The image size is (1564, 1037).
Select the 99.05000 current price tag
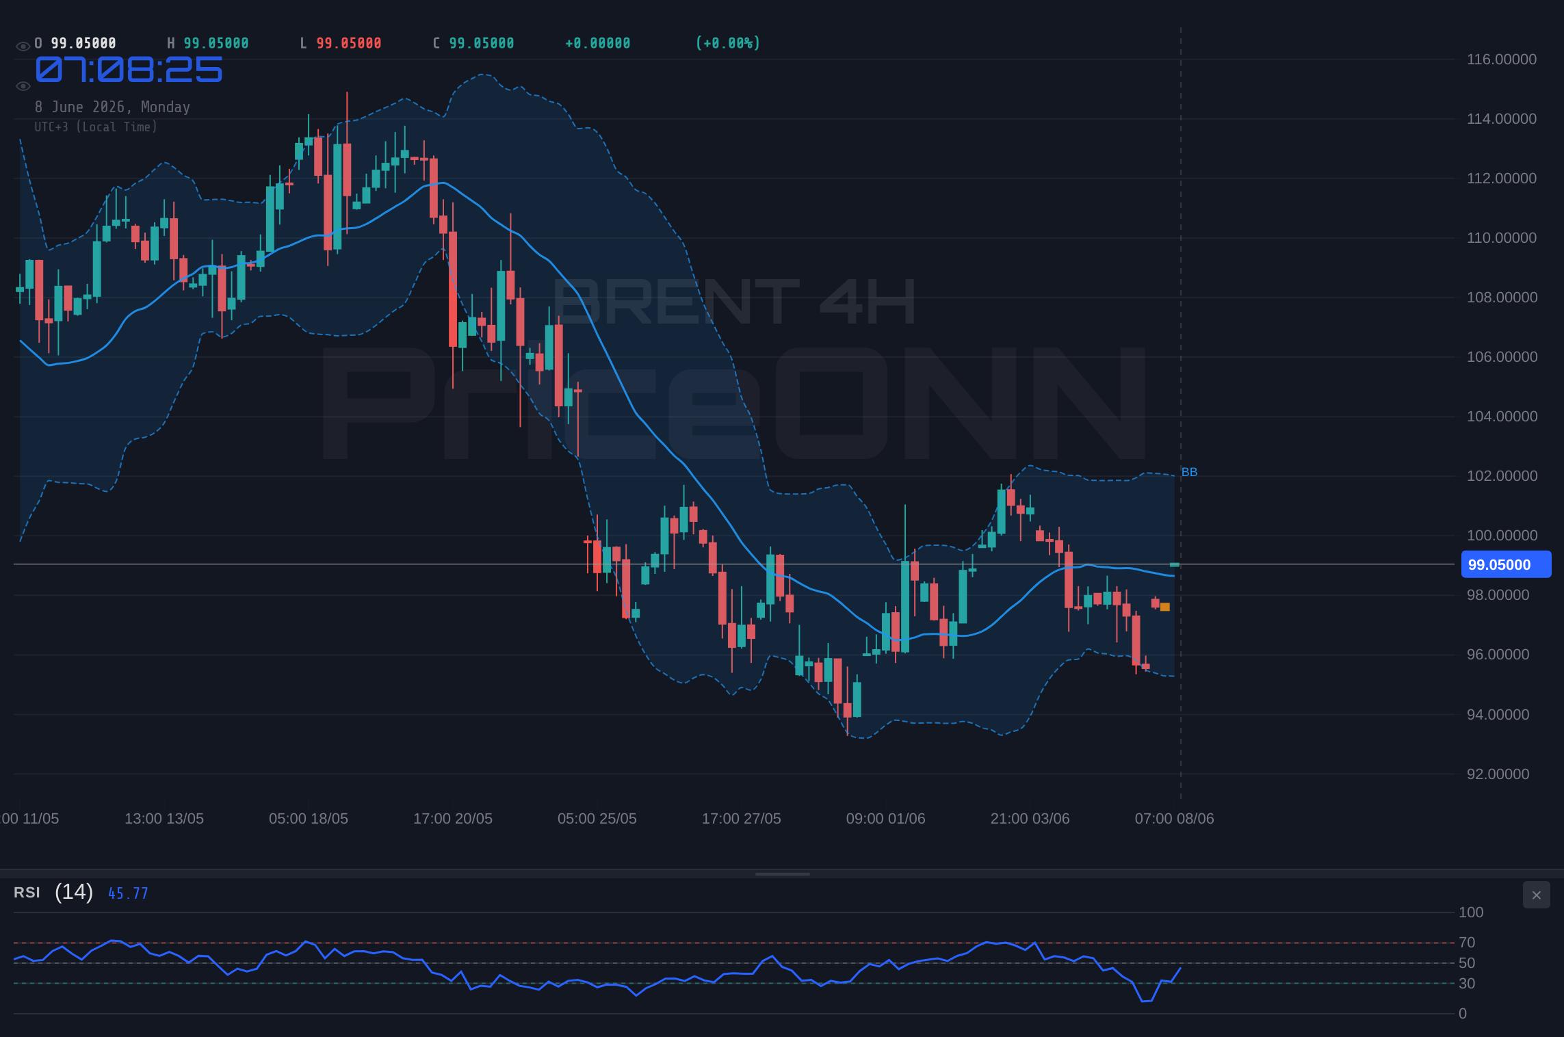[x=1506, y=564]
